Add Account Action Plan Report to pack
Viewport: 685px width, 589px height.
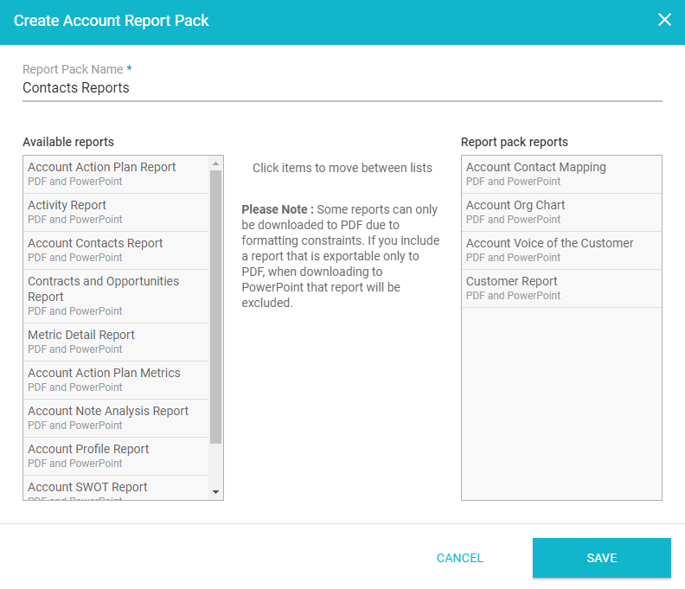pos(116,174)
